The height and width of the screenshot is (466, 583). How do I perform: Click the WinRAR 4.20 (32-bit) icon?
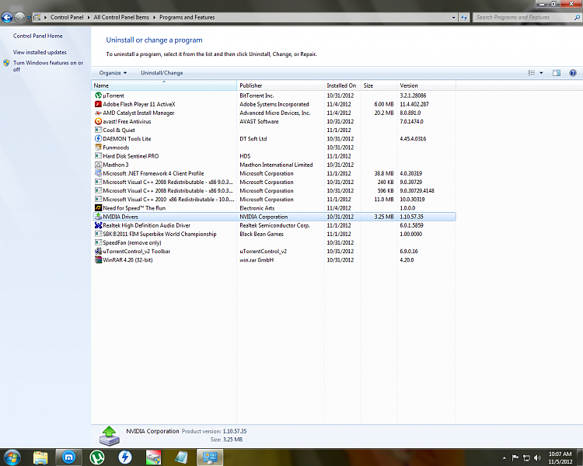[x=98, y=259]
